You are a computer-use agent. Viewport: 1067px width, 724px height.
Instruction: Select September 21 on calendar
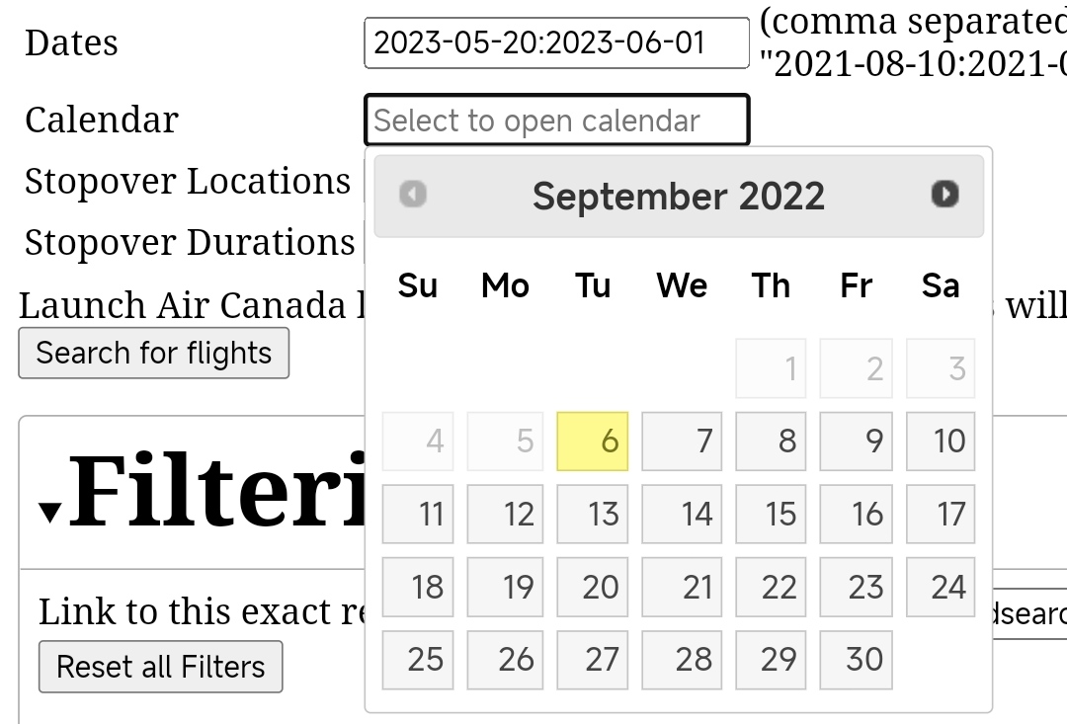click(x=682, y=587)
